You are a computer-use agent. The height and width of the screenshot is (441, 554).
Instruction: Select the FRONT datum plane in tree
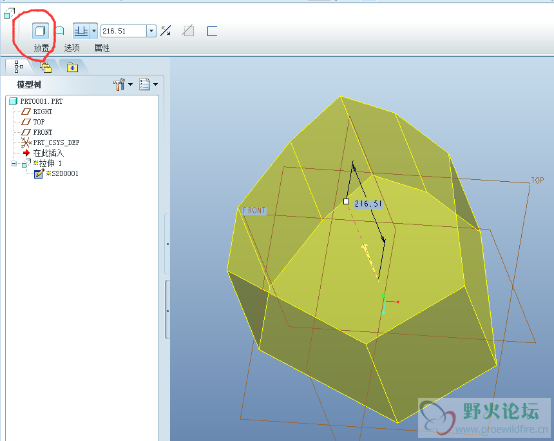[x=43, y=132]
